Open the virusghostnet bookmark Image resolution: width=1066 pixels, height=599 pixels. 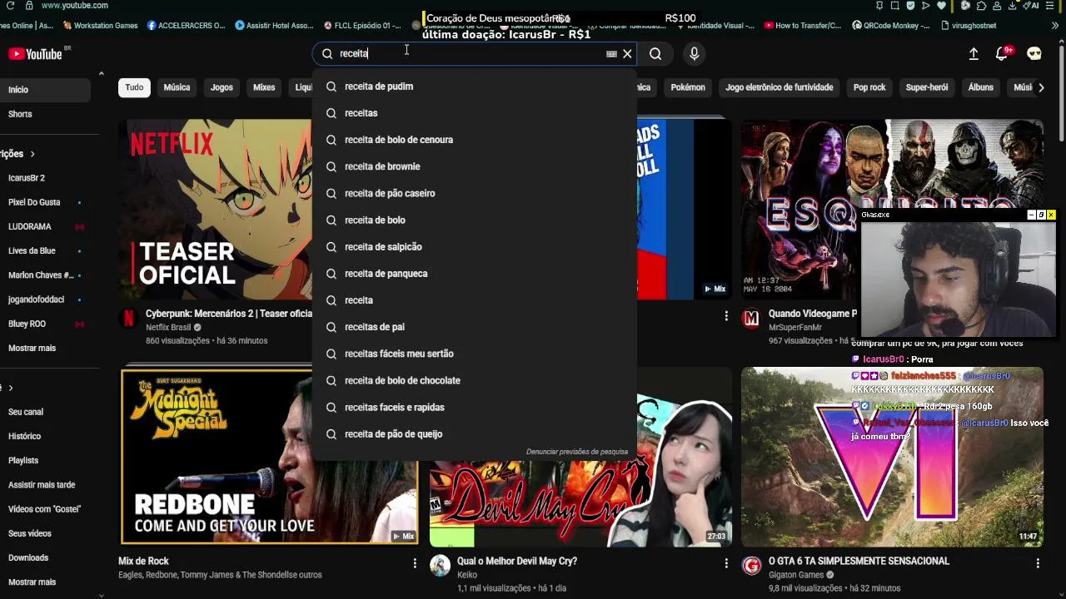969,26
